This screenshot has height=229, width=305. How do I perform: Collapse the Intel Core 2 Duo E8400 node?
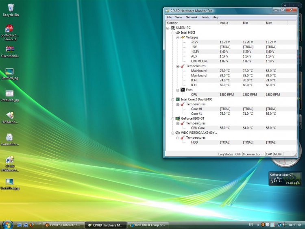click(173, 100)
